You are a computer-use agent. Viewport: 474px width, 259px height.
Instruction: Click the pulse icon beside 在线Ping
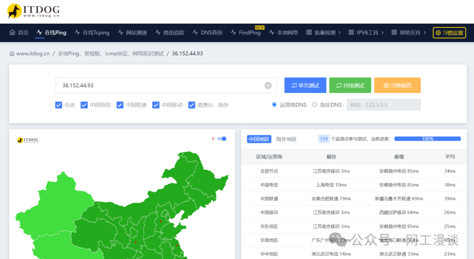pyautogui.click(x=39, y=32)
